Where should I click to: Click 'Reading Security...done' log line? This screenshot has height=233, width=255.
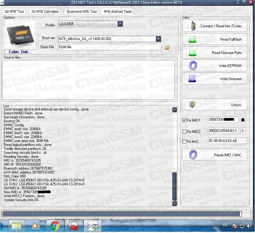coord(21,157)
